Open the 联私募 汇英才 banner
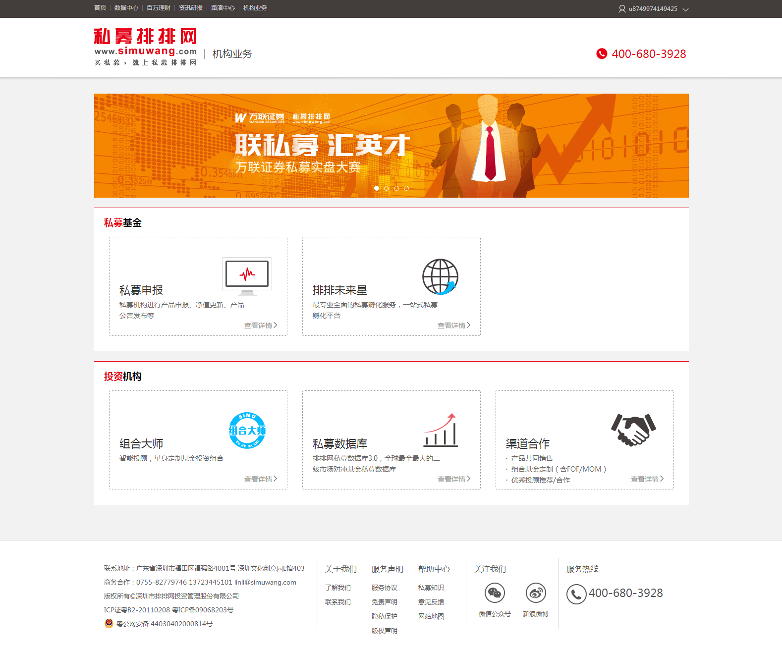Viewport: 782px width, 650px height. point(391,146)
